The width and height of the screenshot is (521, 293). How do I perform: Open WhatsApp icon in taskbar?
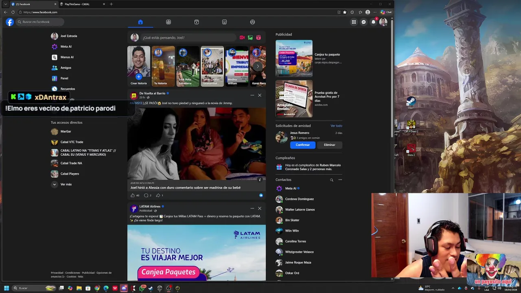tap(142, 288)
